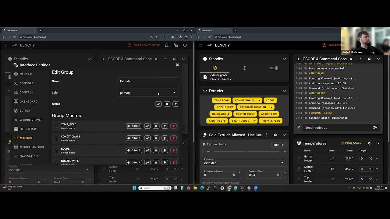
Task: Click the Send code input in the right window
Action: 337,127
